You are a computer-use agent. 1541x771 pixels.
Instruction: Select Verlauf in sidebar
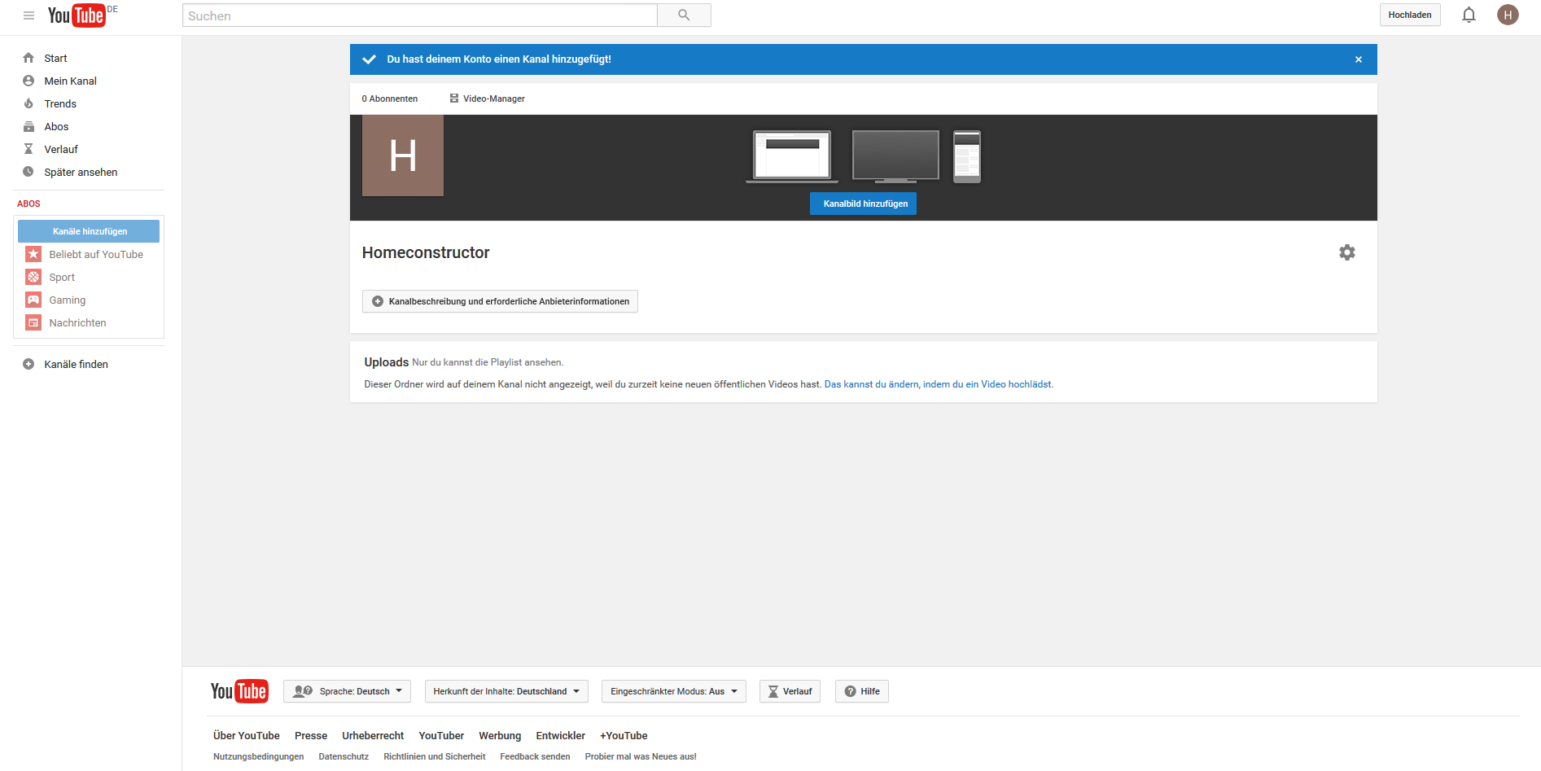click(61, 149)
